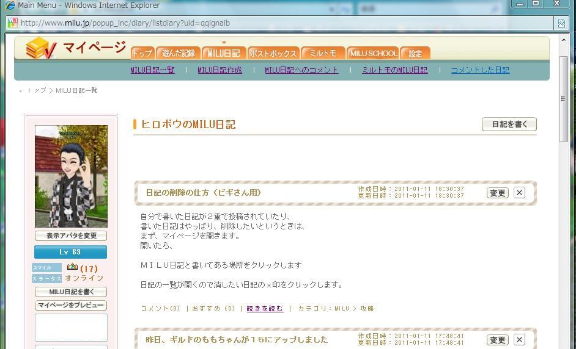Click the マイページ book logo icon
The image size is (576, 349).
pyautogui.click(x=41, y=48)
